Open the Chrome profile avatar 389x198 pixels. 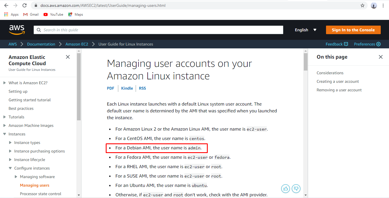click(x=374, y=5)
